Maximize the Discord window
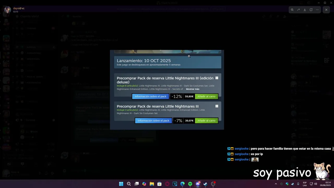334x188 pixels. click(x=325, y=3)
